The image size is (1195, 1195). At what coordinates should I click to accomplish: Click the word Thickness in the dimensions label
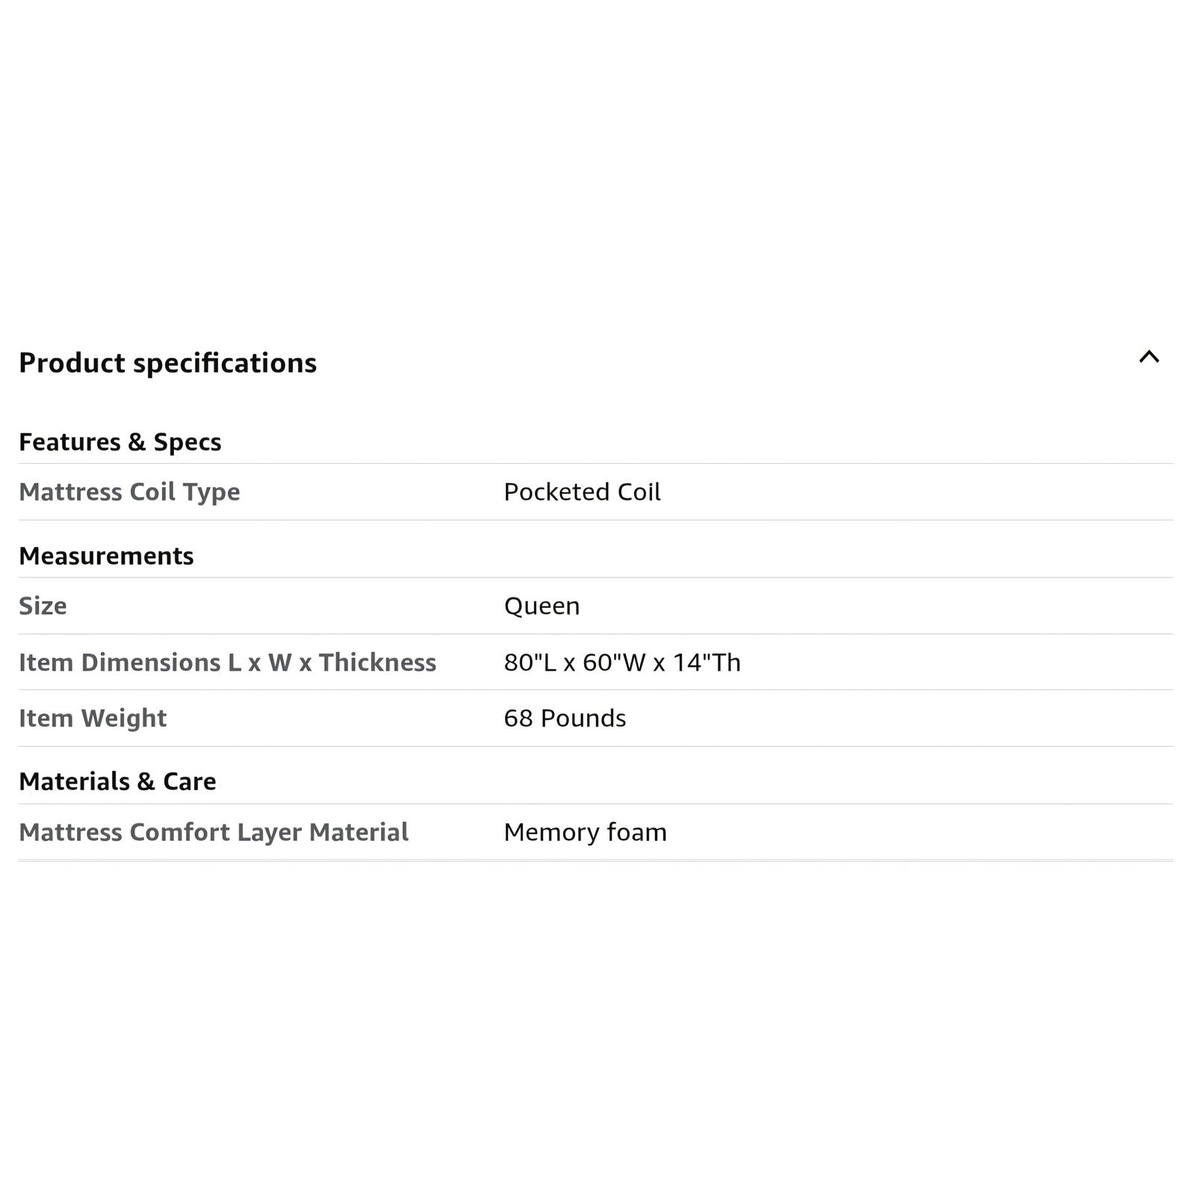coord(377,662)
